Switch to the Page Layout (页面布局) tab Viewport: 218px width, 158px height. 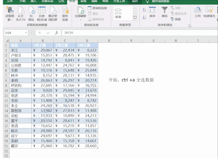click(x=47, y=1)
